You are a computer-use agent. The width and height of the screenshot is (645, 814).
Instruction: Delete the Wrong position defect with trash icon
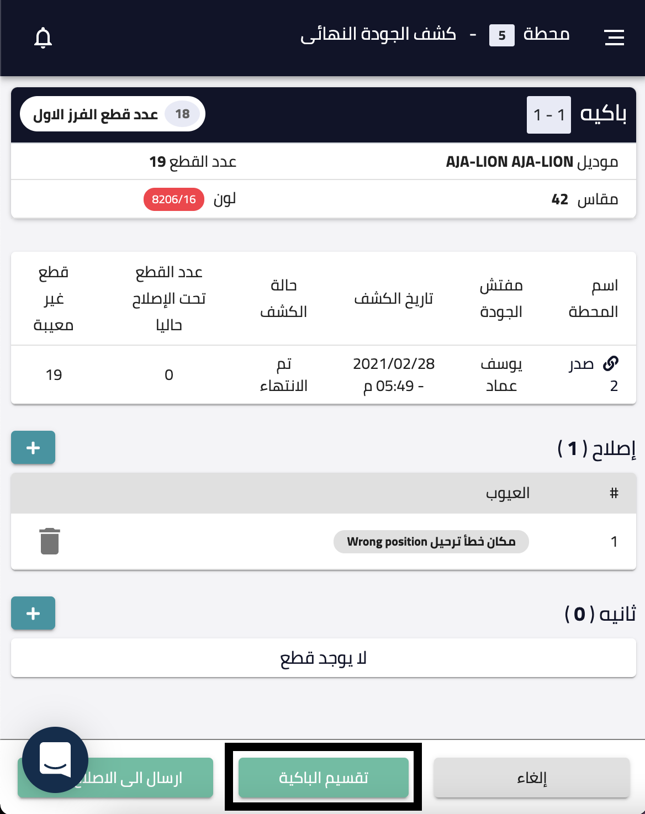point(50,541)
